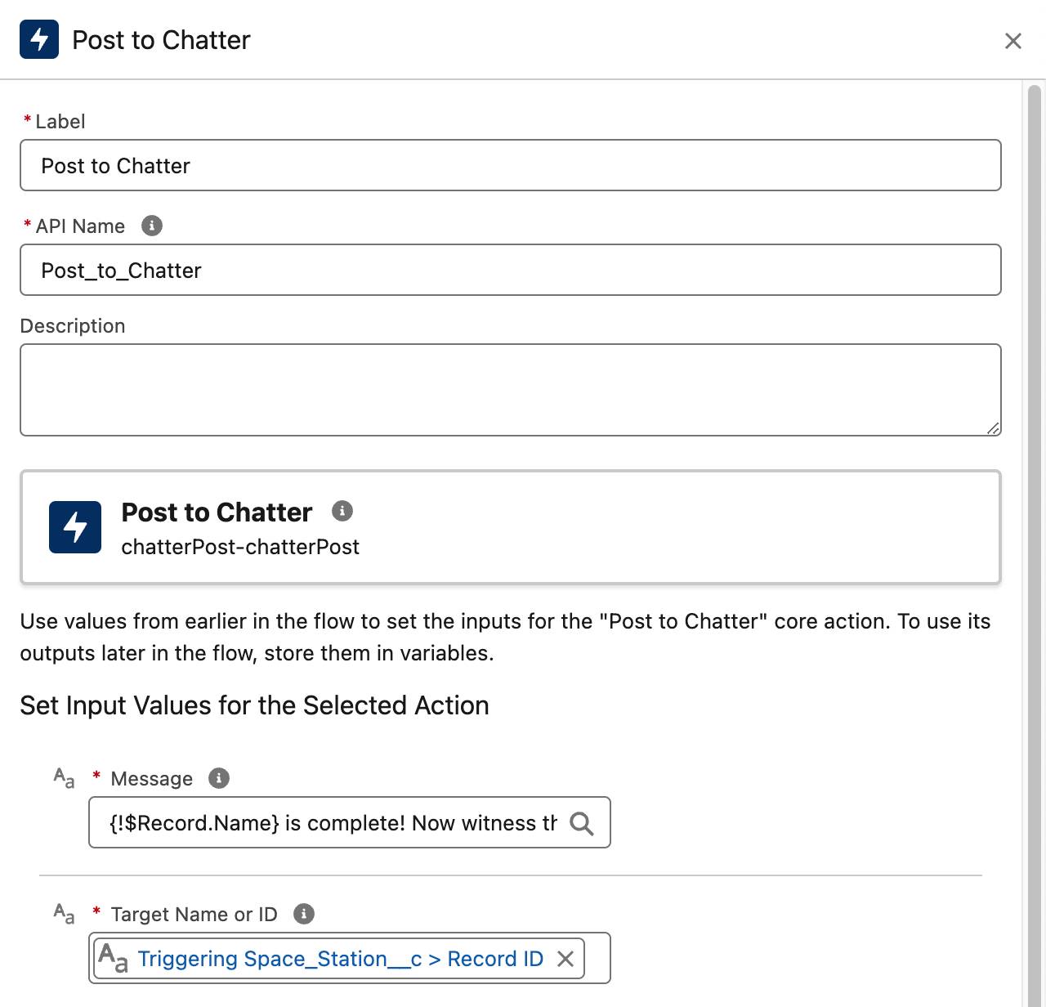Click the API Name info icon
Screen dimensions: 1046x1007
(x=152, y=226)
